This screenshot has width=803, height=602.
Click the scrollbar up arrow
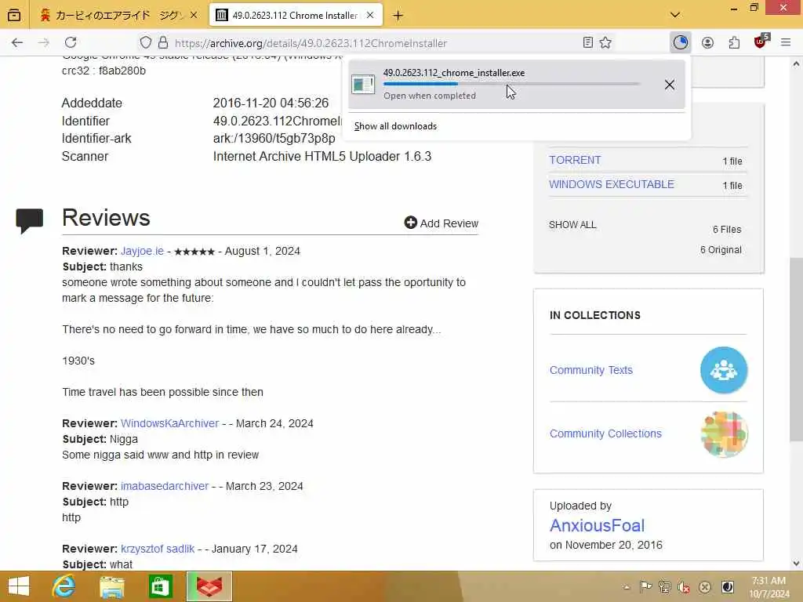(x=796, y=64)
